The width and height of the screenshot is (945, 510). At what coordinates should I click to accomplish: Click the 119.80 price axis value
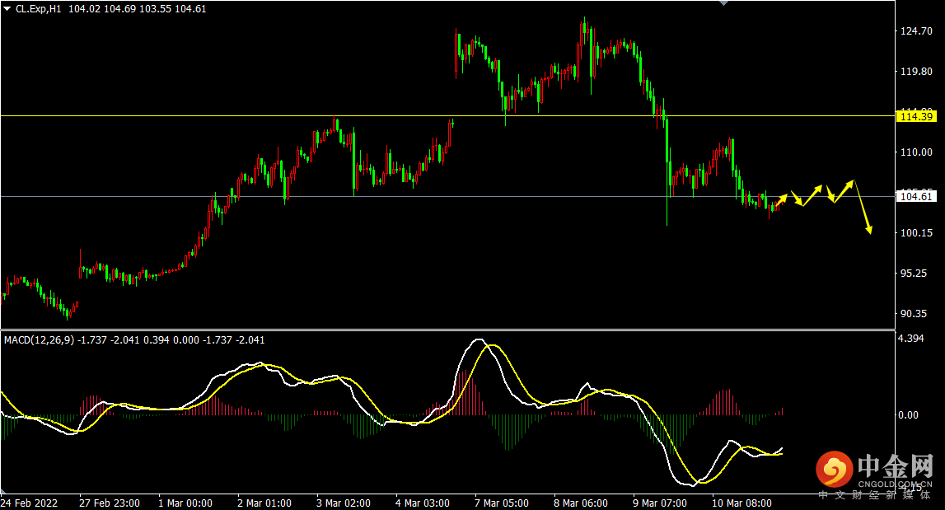(916, 72)
